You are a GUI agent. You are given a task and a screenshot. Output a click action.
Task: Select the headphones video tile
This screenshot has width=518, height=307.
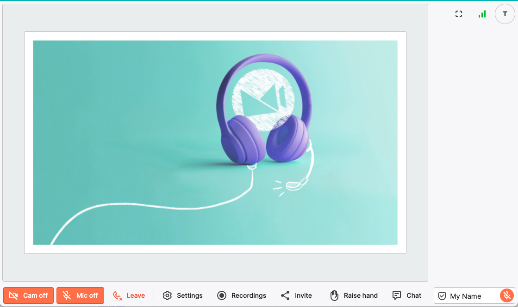coord(215,143)
